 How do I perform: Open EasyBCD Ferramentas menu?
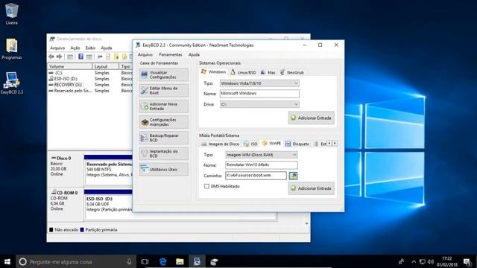pos(171,54)
